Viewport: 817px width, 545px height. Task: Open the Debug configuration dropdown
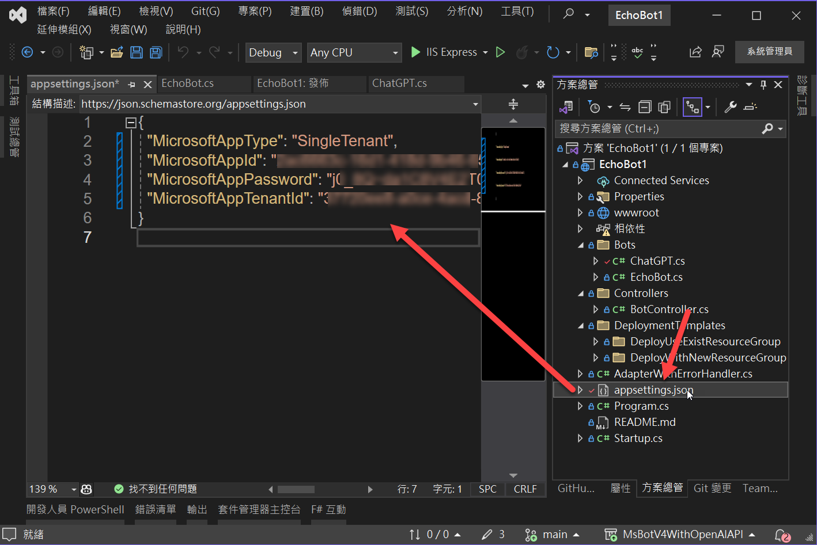274,52
